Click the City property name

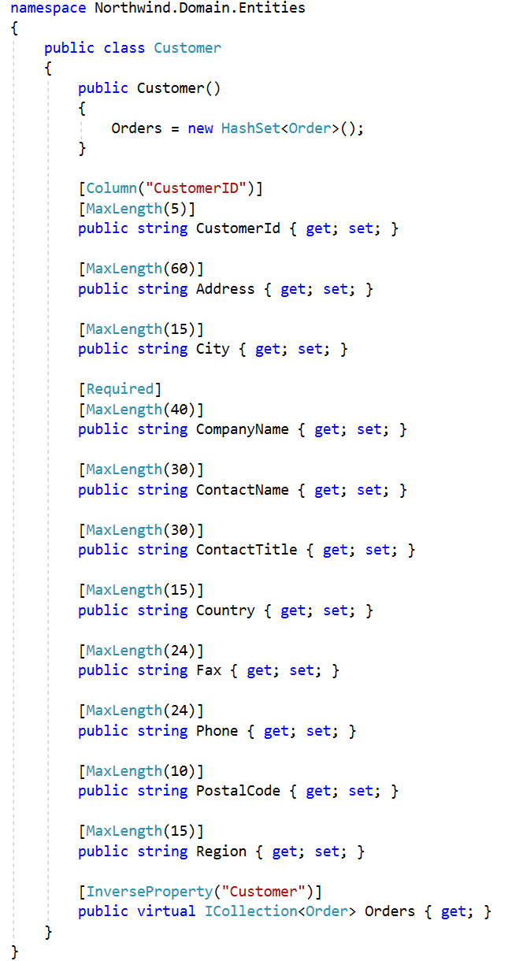pos(213,349)
